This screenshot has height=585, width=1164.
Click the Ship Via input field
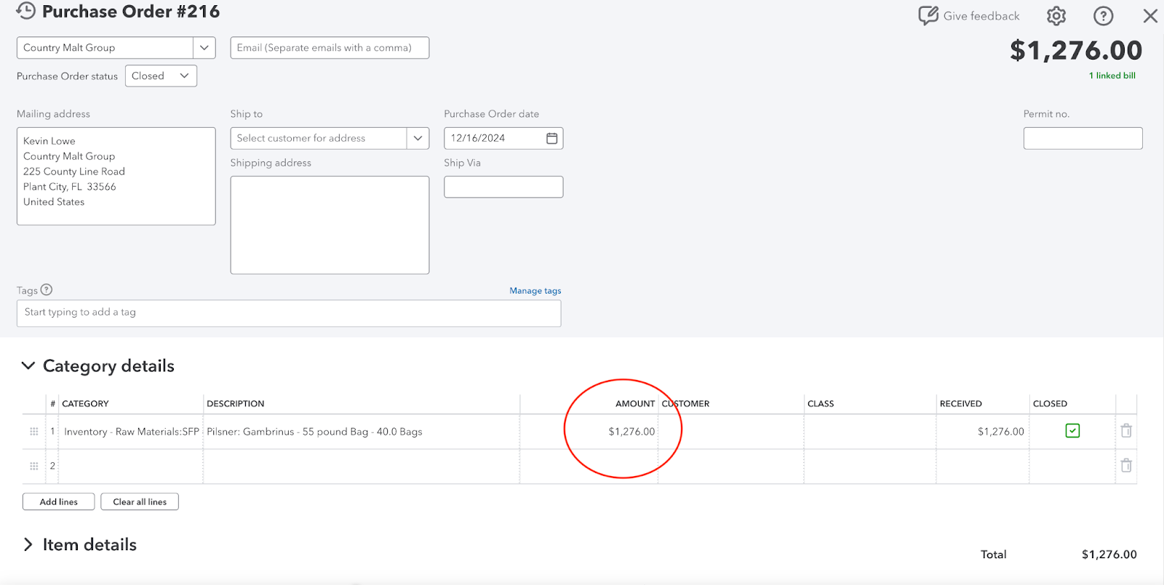[x=503, y=187]
